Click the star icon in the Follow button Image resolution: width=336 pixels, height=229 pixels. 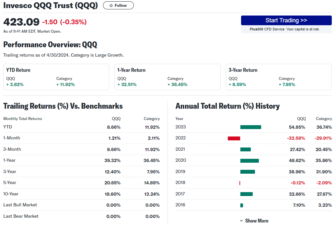[111, 5]
